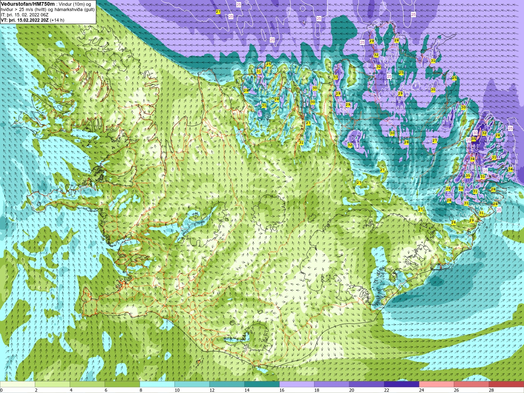
Task: Select the 'IT: þri. 15. 02. 2022 06Z' line
Action: (x=25, y=15)
